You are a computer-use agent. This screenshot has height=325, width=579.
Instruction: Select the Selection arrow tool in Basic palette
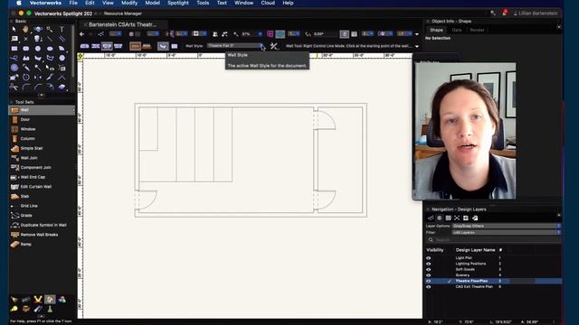pos(14,29)
